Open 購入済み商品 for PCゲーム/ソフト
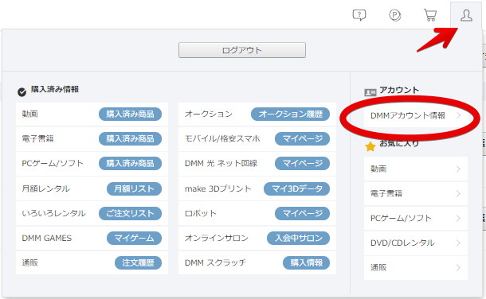This screenshot has width=486, height=299. (130, 163)
